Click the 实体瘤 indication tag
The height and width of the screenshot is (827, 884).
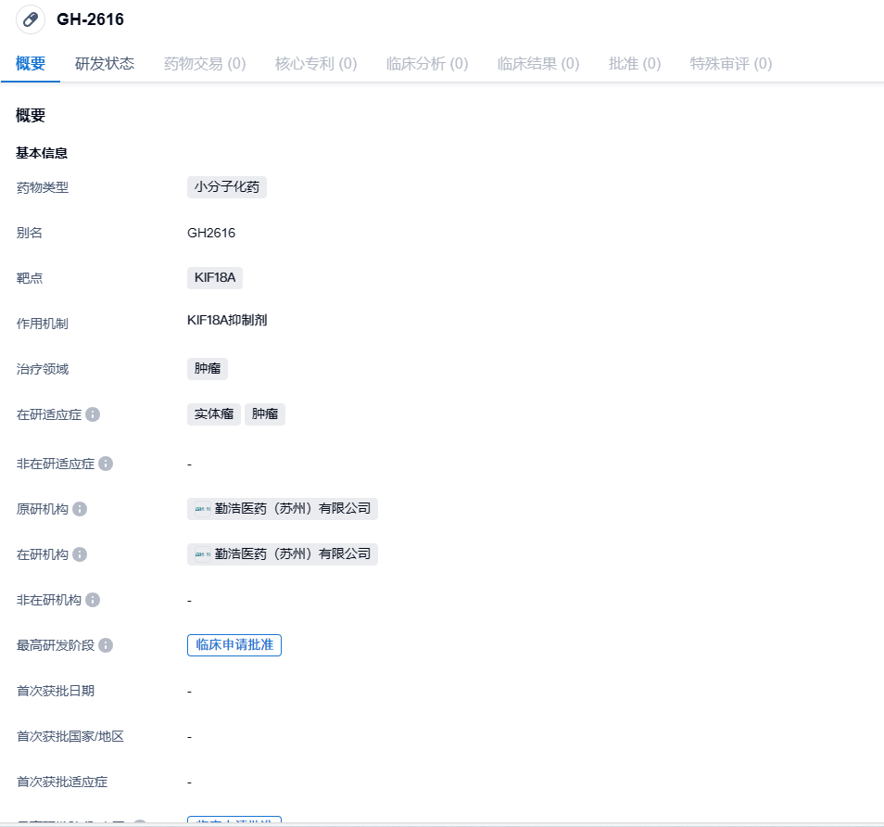pos(214,414)
